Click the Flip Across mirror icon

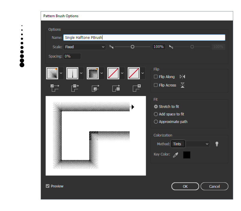tap(182, 85)
